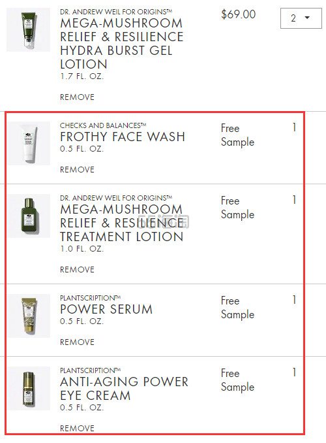
Task: Click Free Sample label beside Power Serum
Action: coord(237,308)
